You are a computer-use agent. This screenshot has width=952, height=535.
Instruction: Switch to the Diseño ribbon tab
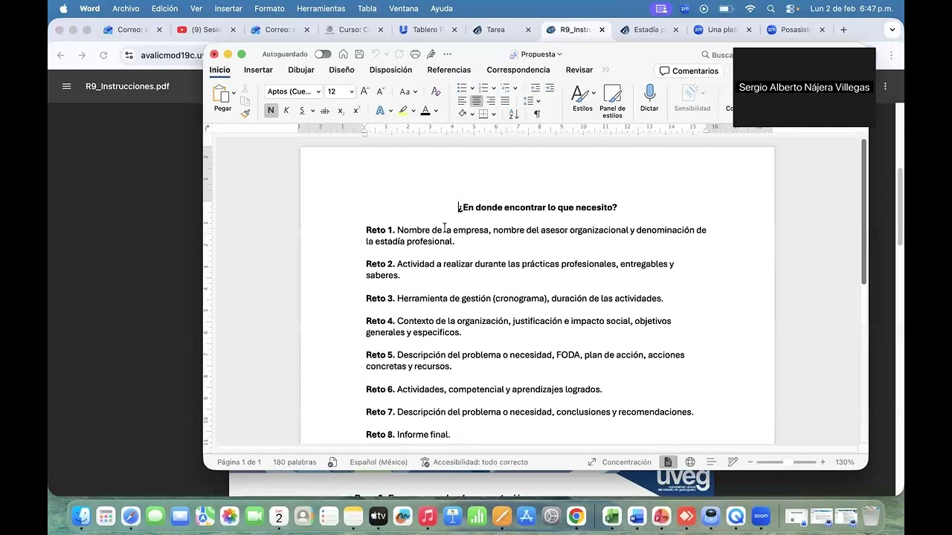tap(341, 70)
